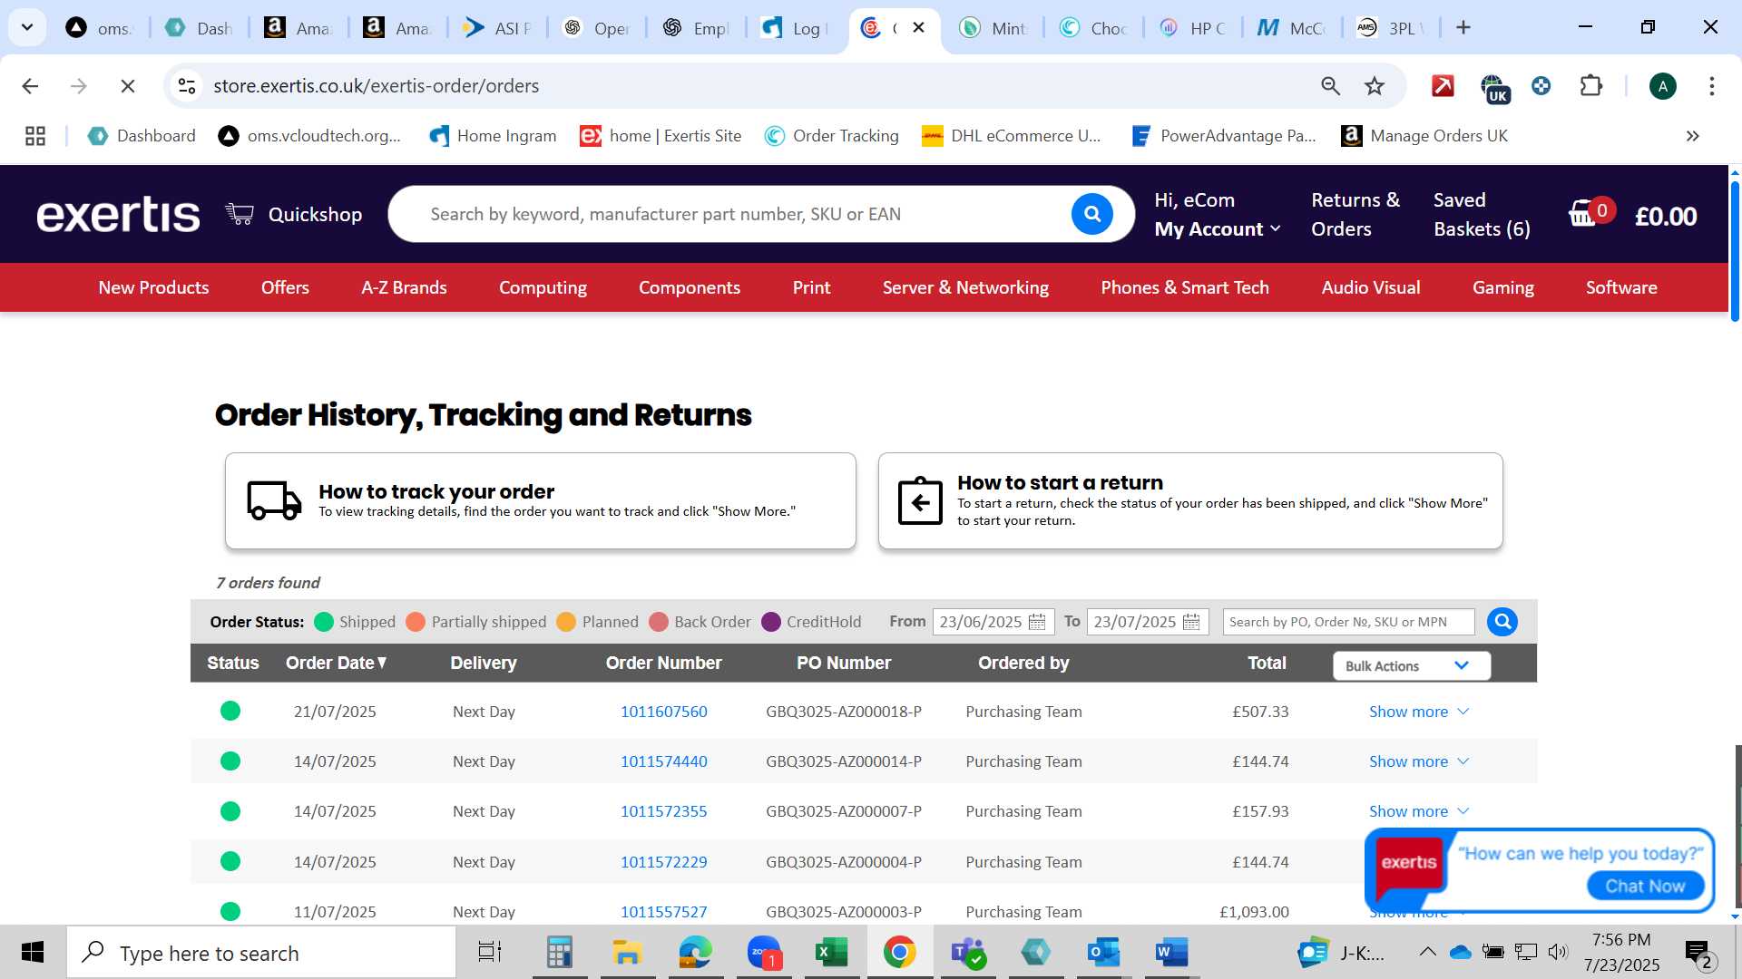Show more bookmarks with double chevron
Viewport: 1742px width, 979px height.
[1692, 136]
